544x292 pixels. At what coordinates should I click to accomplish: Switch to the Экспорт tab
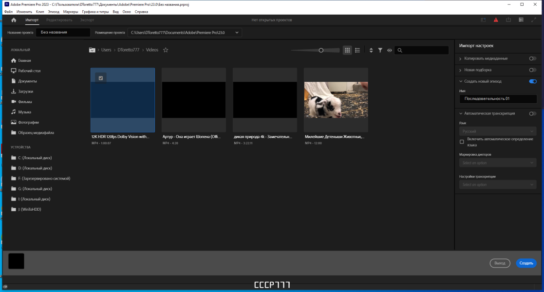pos(87,20)
